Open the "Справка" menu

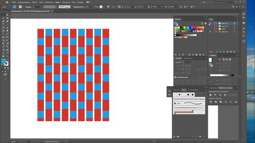[80, 2]
